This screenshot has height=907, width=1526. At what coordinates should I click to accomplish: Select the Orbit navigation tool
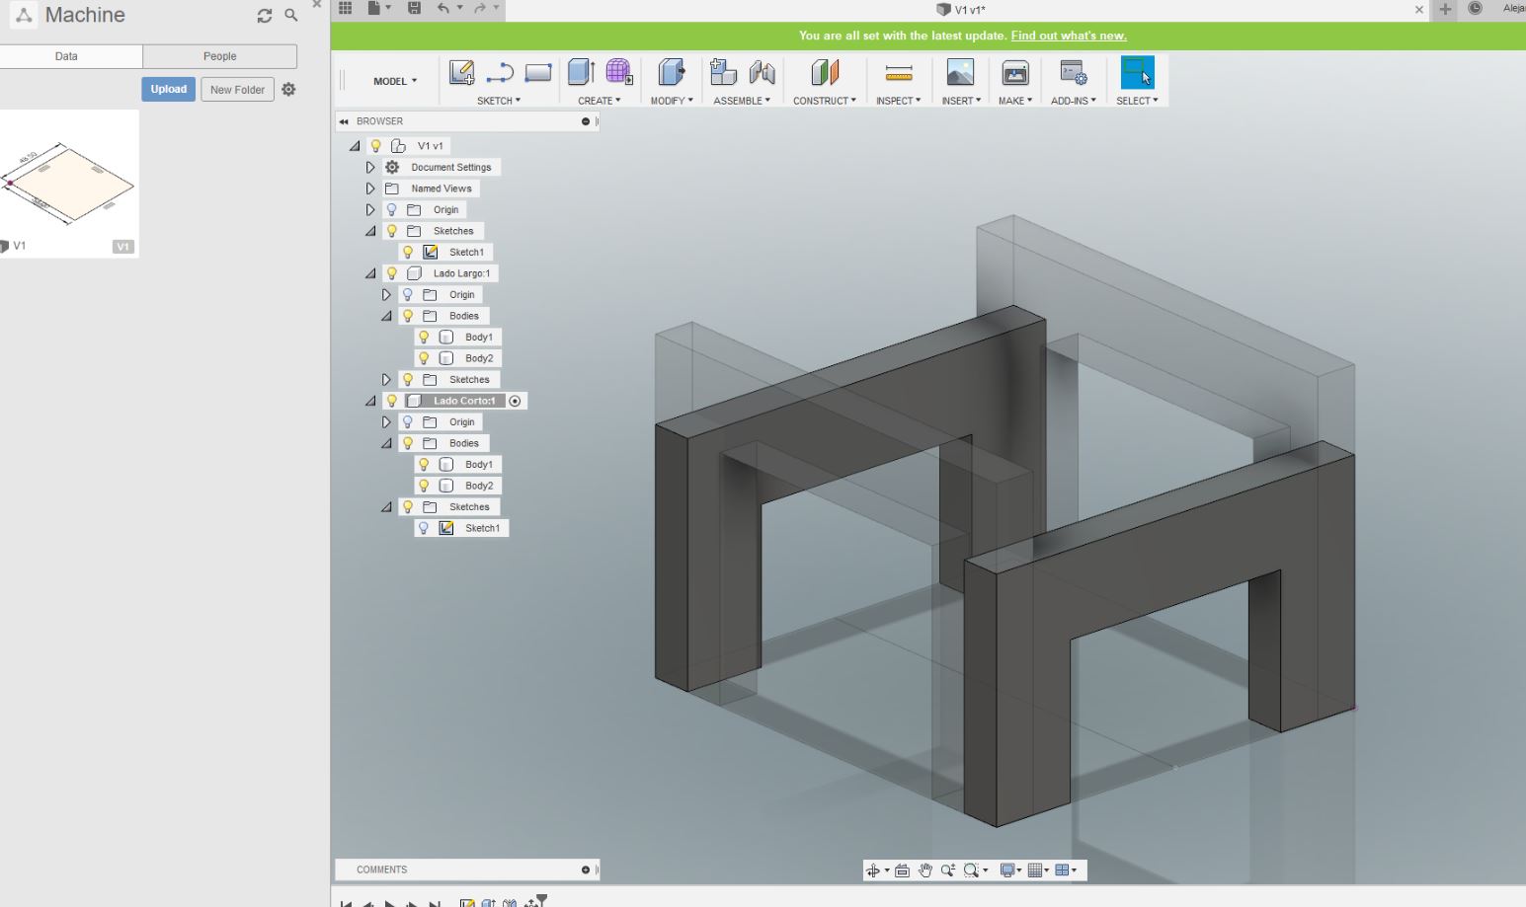(873, 870)
